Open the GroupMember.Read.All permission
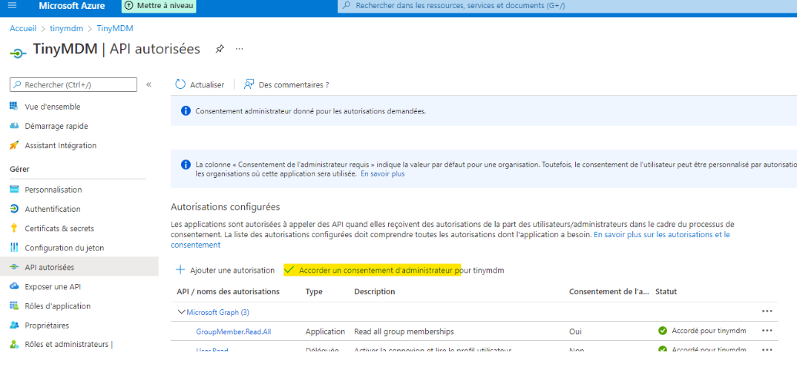Image resolution: width=797 pixels, height=384 pixels. (234, 331)
